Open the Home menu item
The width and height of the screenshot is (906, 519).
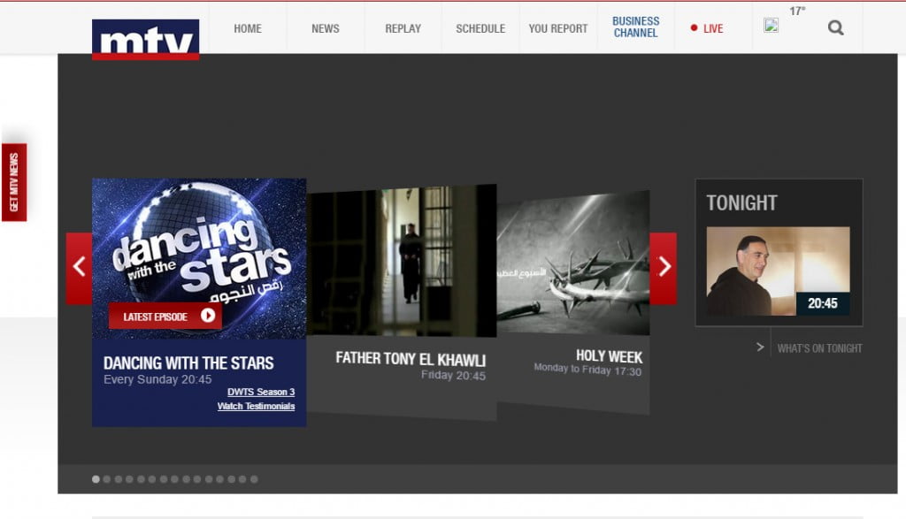coord(248,28)
